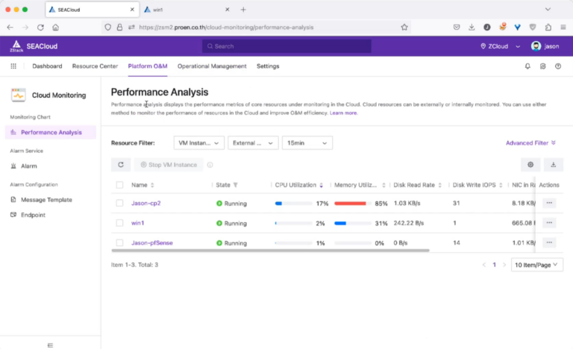Click the browser bookmark star icon
Image resolution: width=573 pixels, height=349 pixels.
[x=404, y=27]
